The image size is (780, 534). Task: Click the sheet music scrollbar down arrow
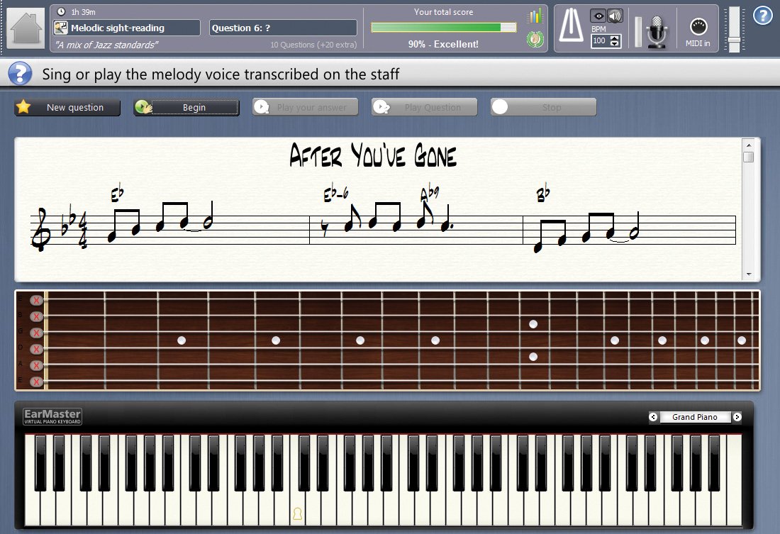[748, 274]
